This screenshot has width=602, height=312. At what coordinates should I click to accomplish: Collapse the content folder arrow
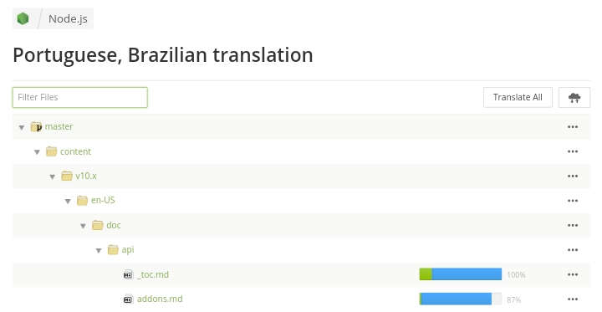point(37,151)
